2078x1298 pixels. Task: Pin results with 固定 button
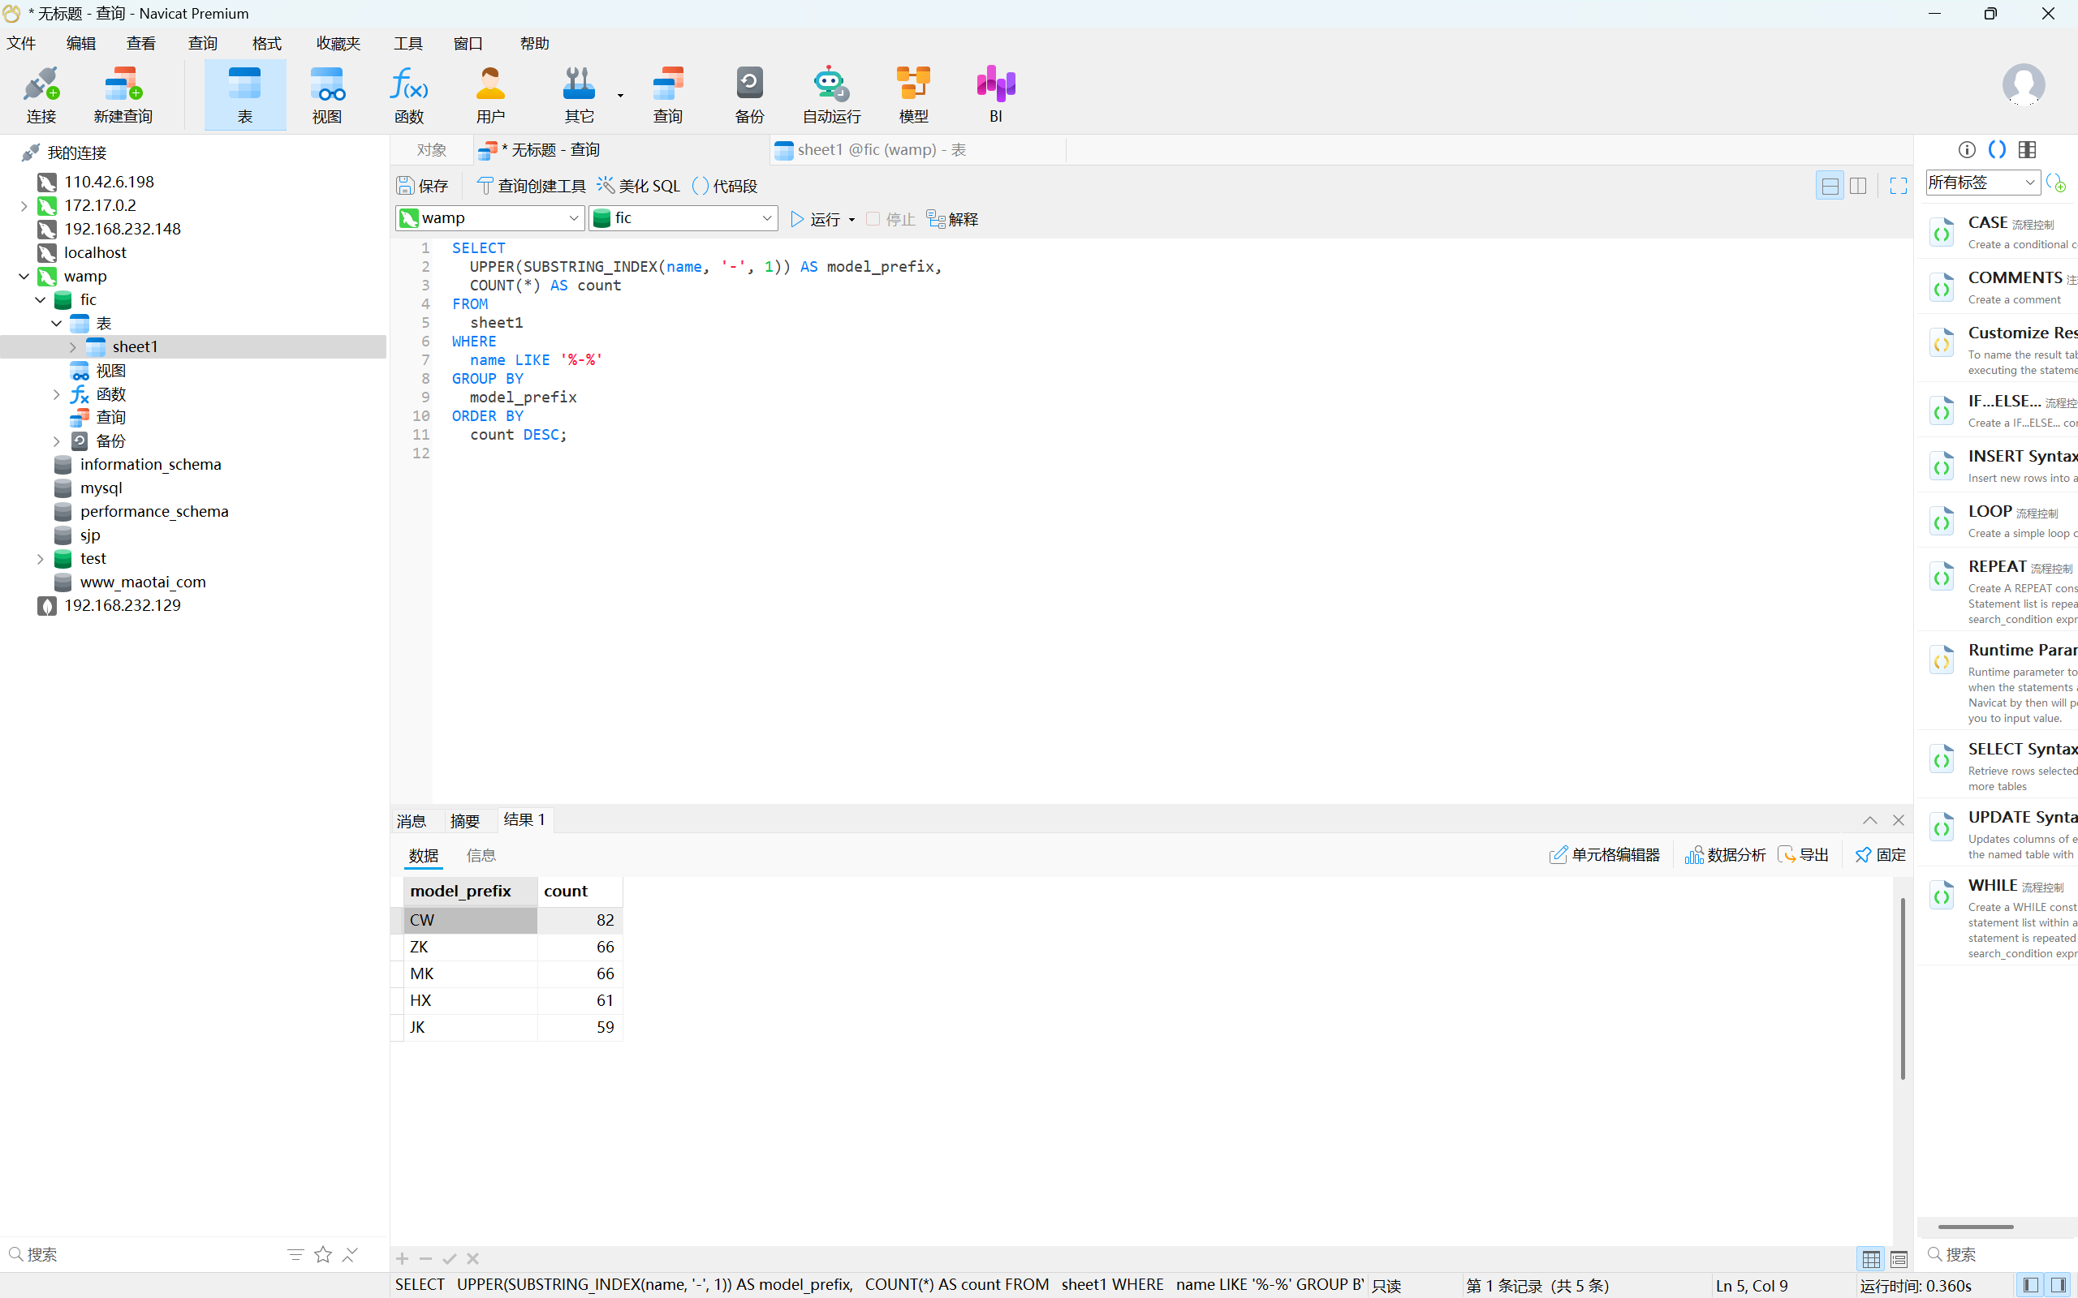pos(1881,854)
